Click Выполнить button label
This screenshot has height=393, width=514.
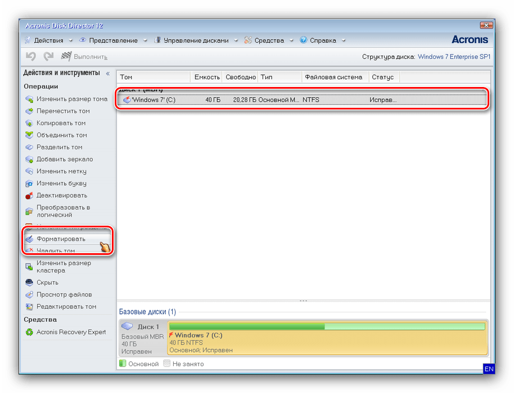coord(91,57)
